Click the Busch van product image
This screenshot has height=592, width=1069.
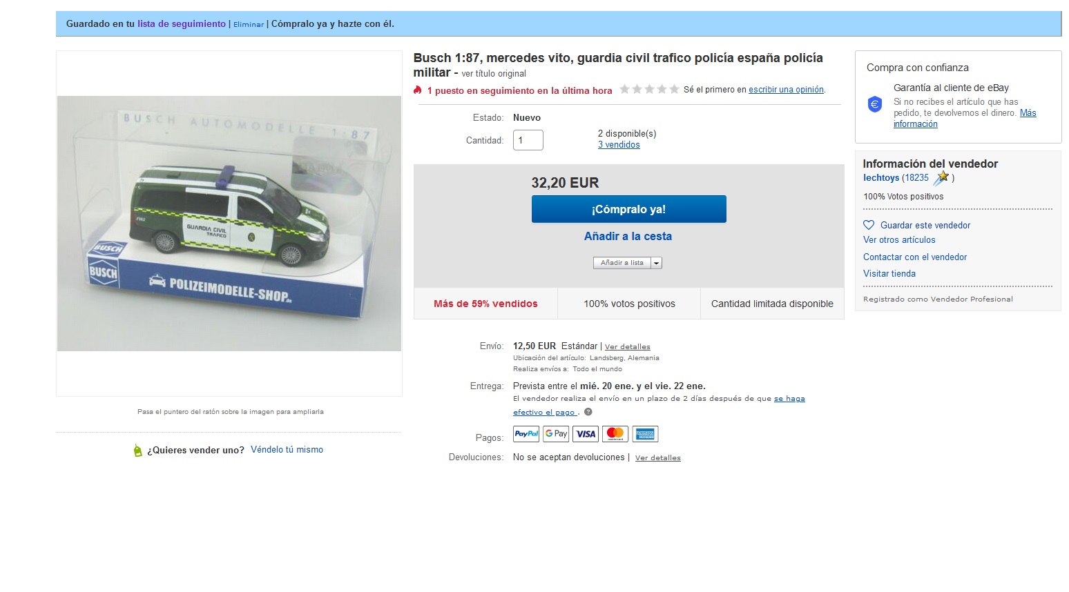pyautogui.click(x=229, y=224)
